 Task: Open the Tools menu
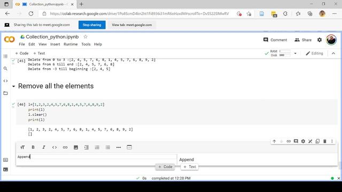(x=86, y=44)
